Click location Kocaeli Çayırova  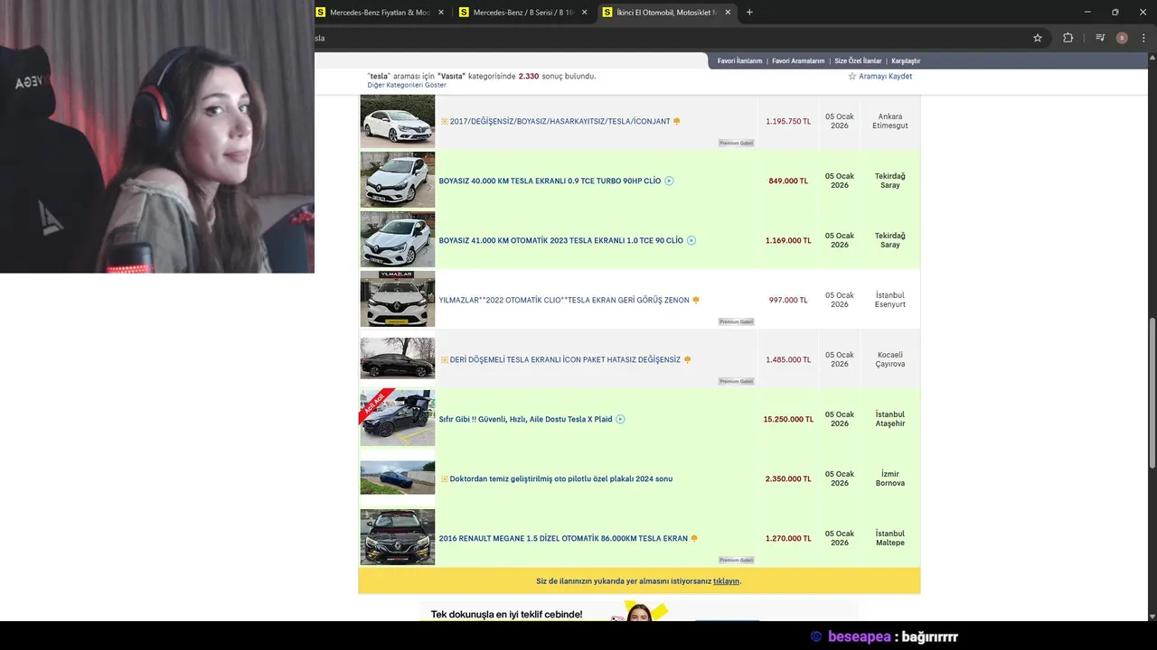click(890, 359)
